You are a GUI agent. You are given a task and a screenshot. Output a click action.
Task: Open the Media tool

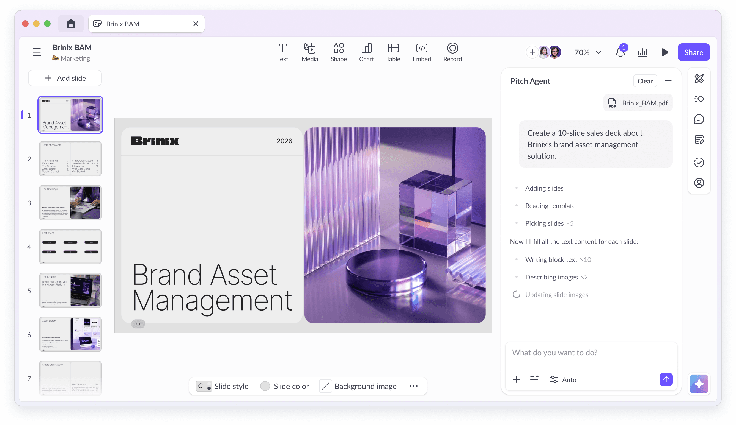310,52
